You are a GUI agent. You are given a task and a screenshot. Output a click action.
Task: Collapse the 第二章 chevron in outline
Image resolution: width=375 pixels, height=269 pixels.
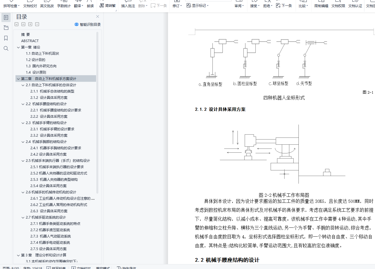tap(18, 79)
